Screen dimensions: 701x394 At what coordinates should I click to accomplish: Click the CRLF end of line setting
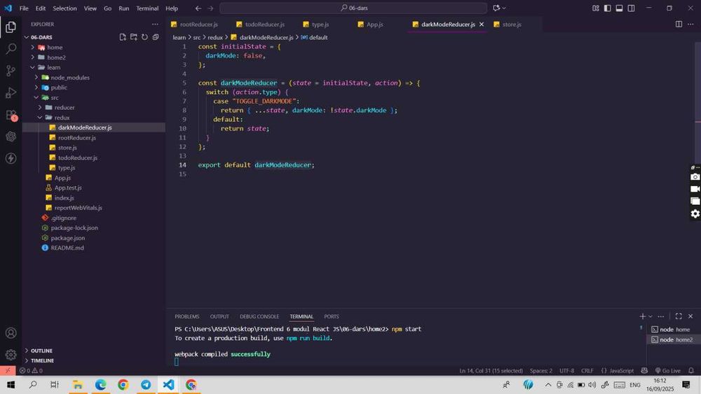pyautogui.click(x=587, y=371)
